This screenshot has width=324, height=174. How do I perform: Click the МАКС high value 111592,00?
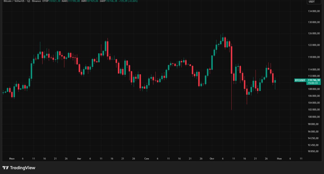[74, 1]
